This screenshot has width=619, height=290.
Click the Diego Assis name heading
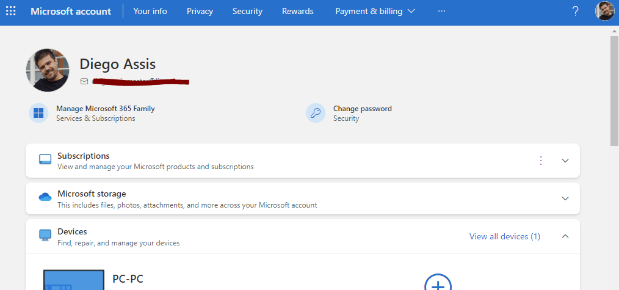point(118,64)
